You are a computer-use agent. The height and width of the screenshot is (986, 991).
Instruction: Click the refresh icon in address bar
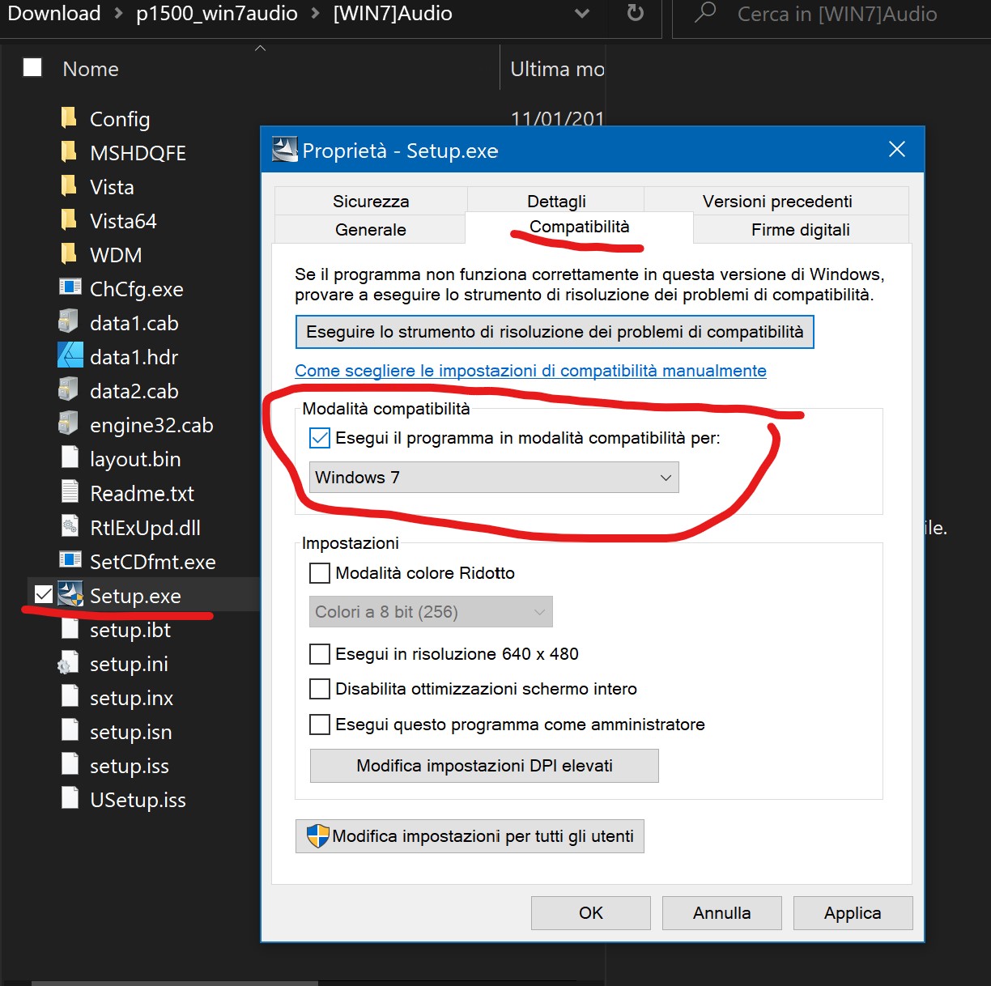coord(636,14)
